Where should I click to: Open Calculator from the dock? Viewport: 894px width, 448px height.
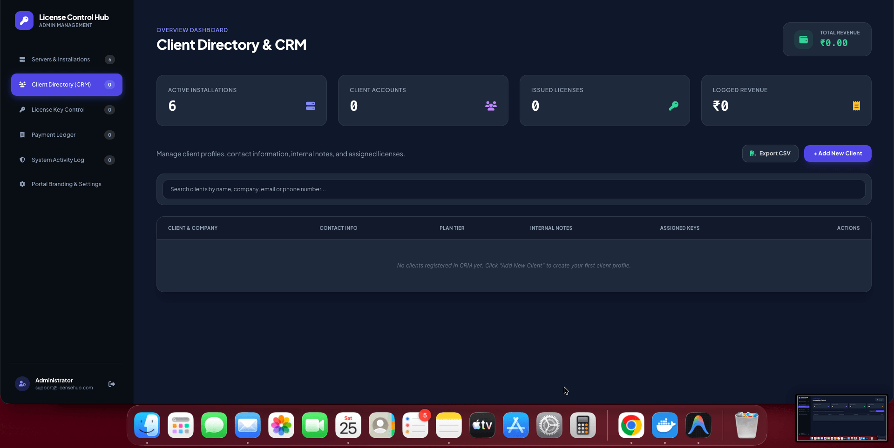(583, 425)
